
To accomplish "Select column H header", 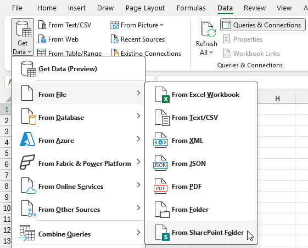I will click(x=277, y=99).
